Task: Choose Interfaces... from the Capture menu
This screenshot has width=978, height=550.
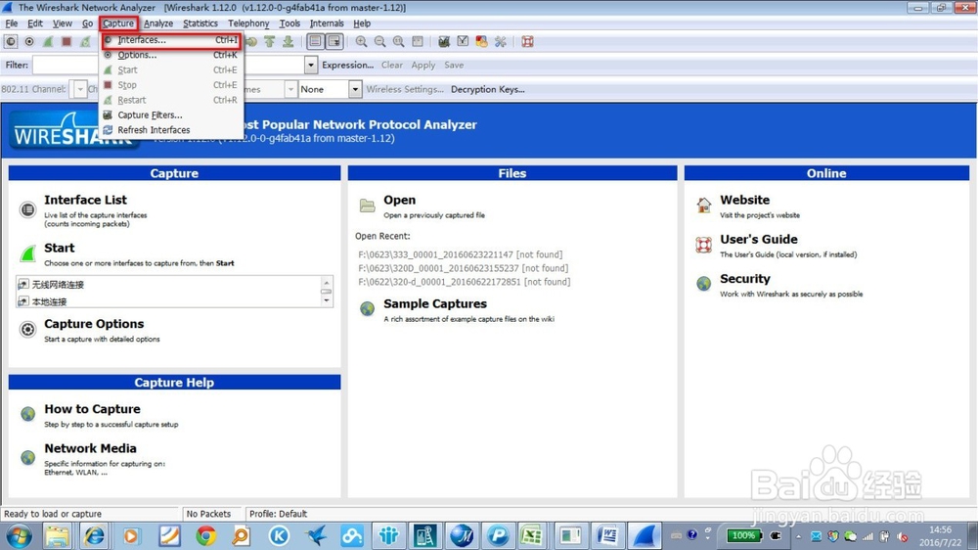Action: tap(171, 40)
